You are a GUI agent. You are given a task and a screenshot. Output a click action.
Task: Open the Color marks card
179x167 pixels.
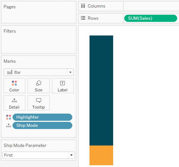pyautogui.click(x=14, y=86)
